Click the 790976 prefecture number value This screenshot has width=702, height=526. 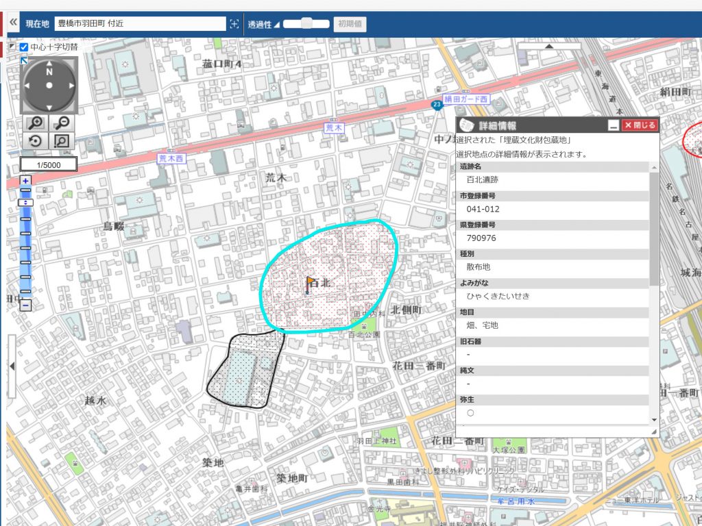(x=481, y=238)
